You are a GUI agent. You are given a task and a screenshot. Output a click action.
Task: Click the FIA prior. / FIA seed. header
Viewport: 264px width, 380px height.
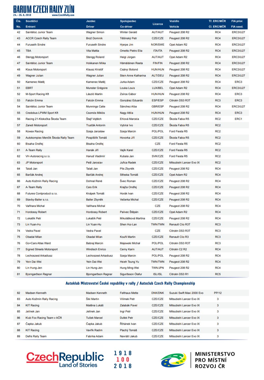(237, 24)
